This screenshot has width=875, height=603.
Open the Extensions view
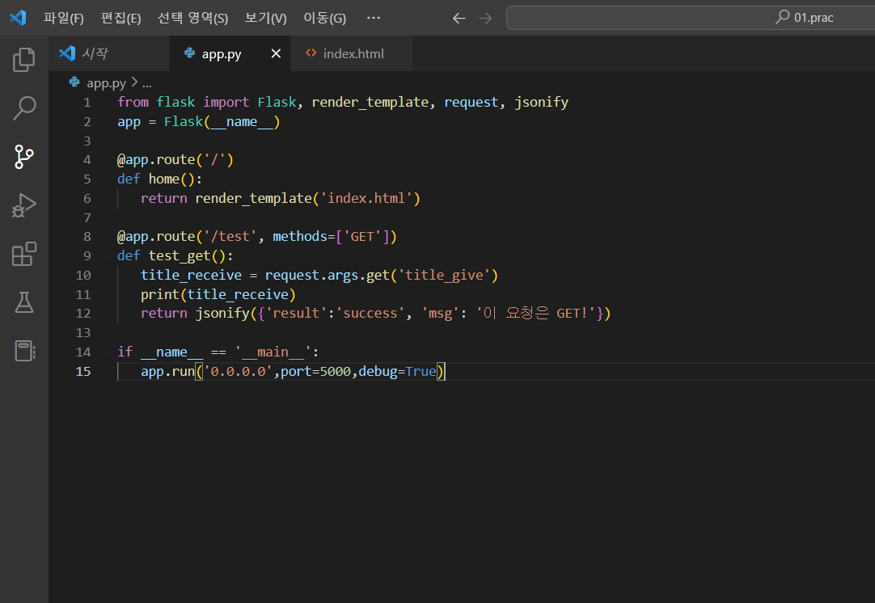click(24, 254)
